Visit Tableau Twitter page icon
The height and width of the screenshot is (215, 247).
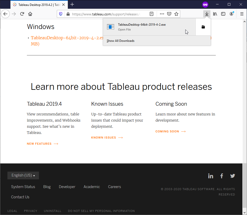232,176
